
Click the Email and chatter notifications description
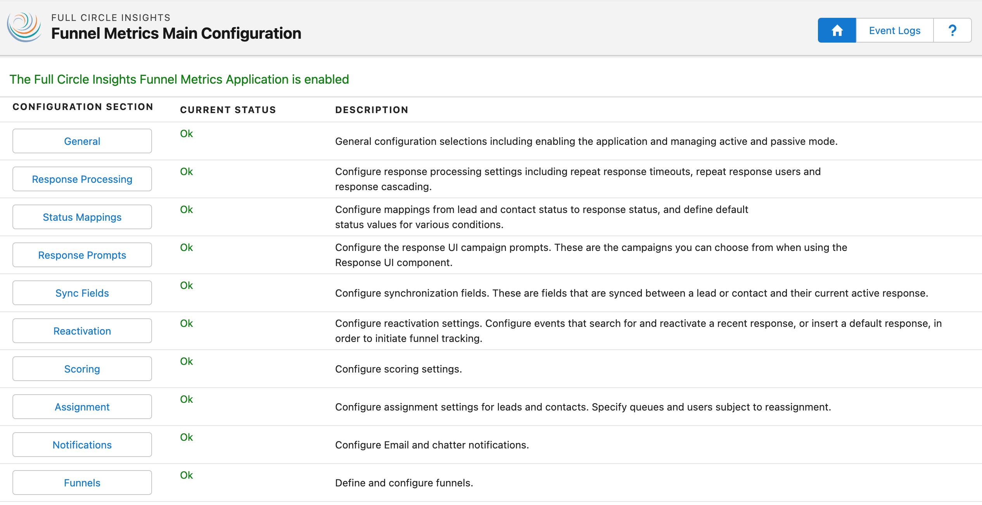point(432,445)
